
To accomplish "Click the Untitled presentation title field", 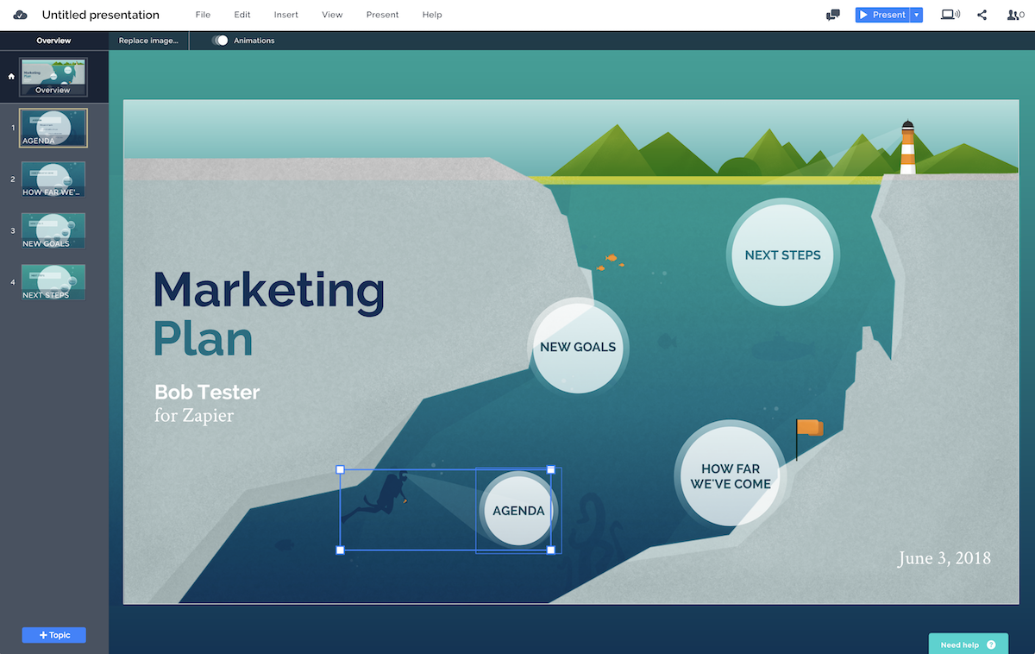I will [101, 15].
